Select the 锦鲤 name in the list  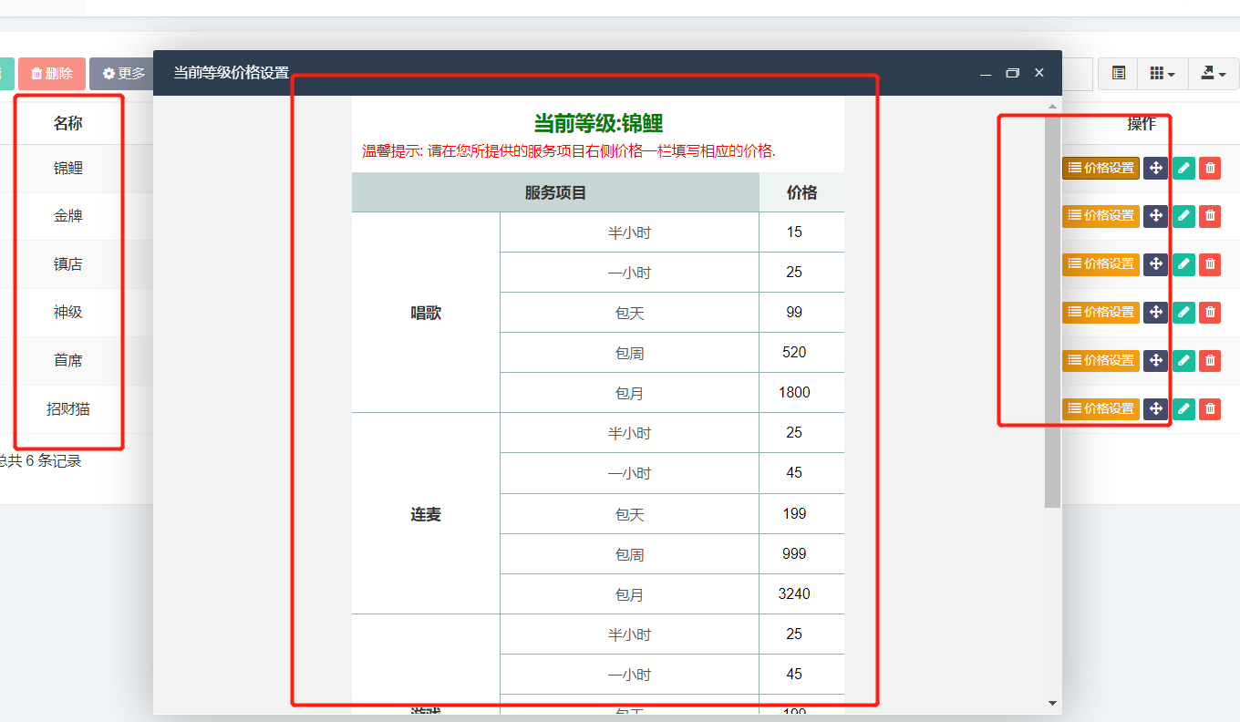click(x=67, y=168)
